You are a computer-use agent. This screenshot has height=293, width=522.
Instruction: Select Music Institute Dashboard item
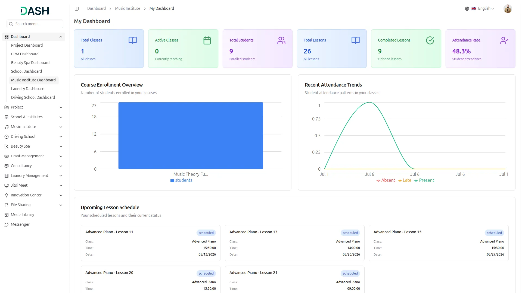pyautogui.click(x=33, y=80)
